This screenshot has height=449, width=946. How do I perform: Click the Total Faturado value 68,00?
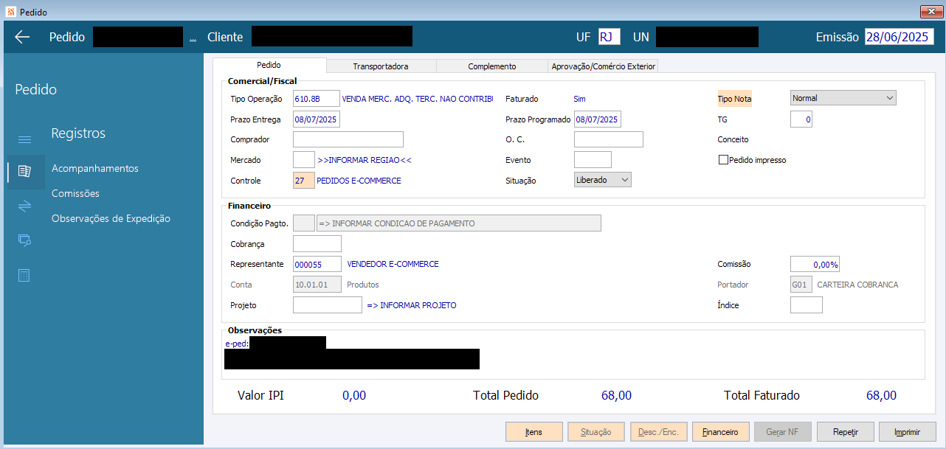pyautogui.click(x=881, y=395)
